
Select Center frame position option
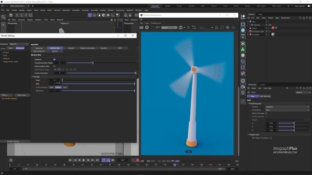[x=58, y=87]
